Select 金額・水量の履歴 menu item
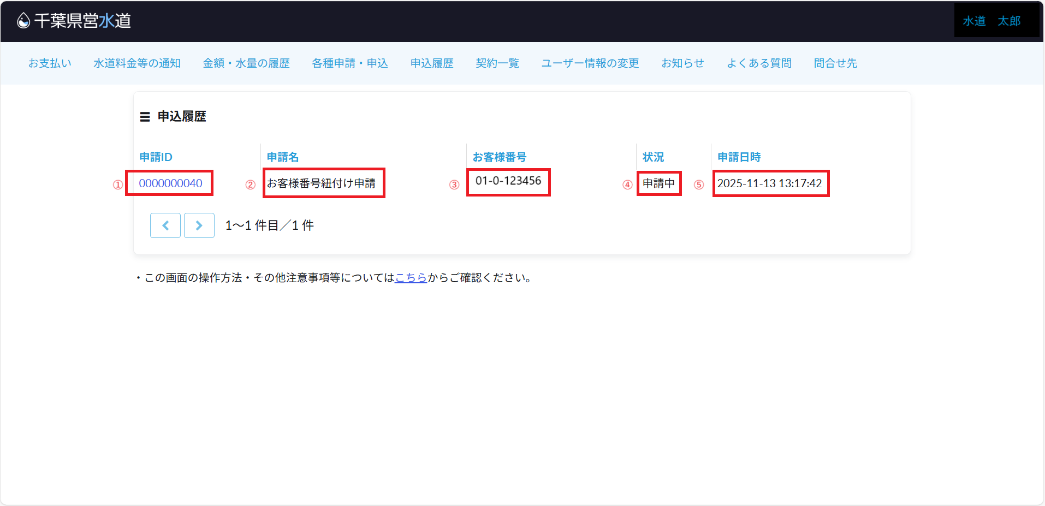Image resolution: width=1045 pixels, height=506 pixels. (x=246, y=63)
